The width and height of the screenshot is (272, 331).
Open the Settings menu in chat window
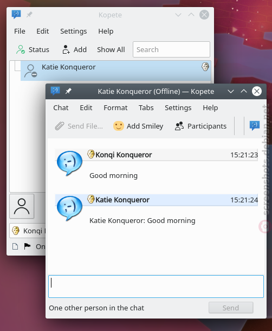[x=178, y=108]
